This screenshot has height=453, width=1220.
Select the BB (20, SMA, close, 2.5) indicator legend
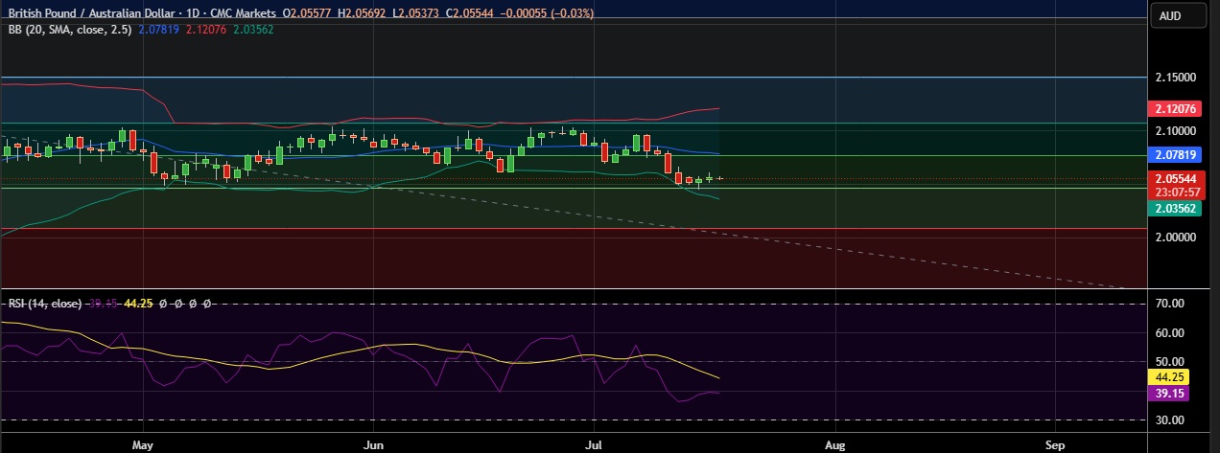pos(68,29)
